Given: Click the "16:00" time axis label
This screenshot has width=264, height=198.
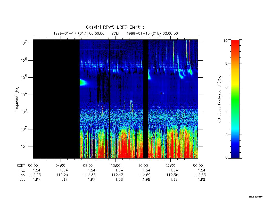Looking at the screenshot, I should pyautogui.click(x=143, y=166).
